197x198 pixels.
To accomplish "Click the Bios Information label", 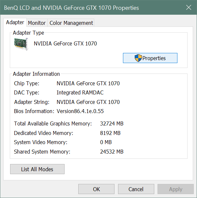I will (x=34, y=111).
